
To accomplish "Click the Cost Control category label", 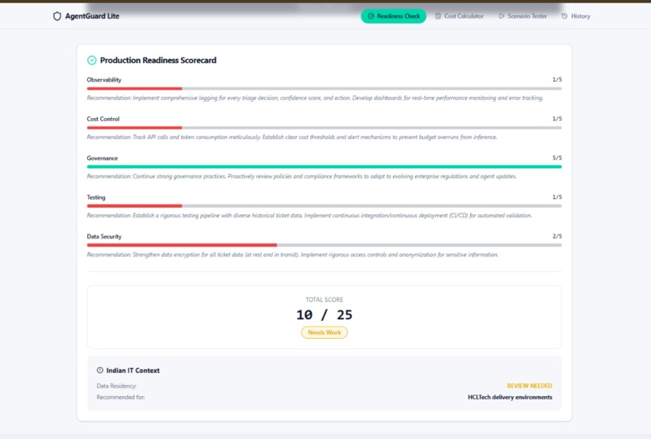I will tap(103, 119).
